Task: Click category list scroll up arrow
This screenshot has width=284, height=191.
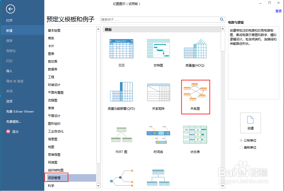Action: [x=98, y=29]
